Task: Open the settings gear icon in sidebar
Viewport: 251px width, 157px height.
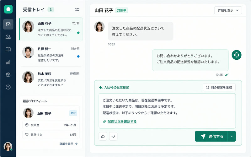Action: click(8, 75)
